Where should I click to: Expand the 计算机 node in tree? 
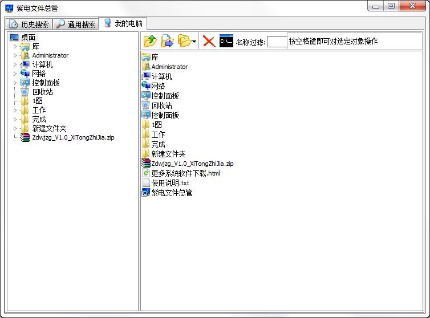click(15, 65)
